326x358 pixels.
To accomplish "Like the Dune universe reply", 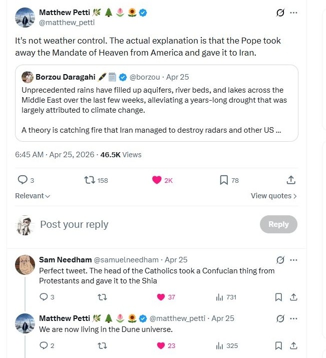I will click(161, 345).
